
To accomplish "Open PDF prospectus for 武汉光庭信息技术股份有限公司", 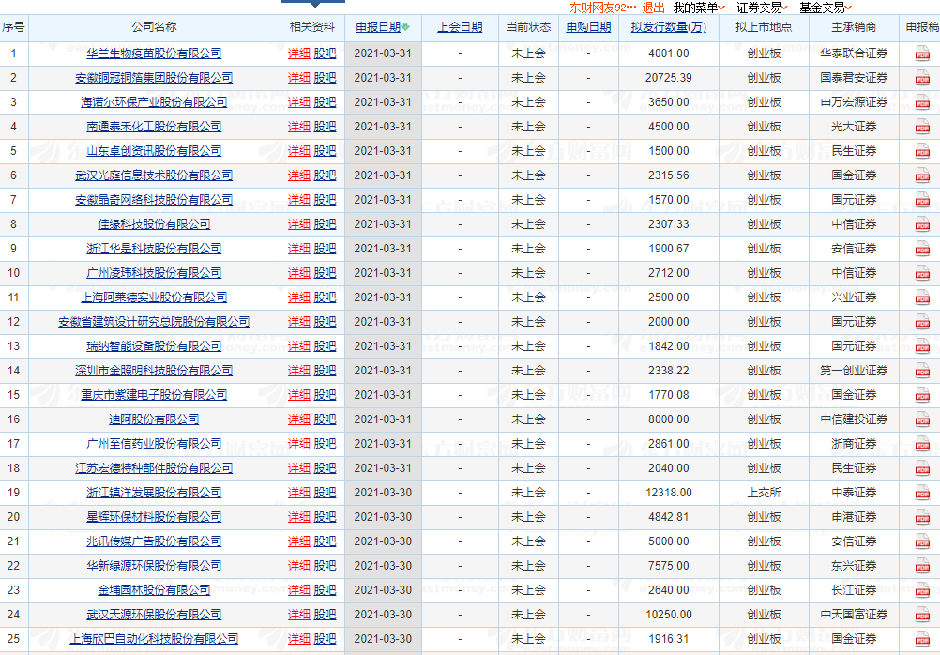I will (922, 175).
